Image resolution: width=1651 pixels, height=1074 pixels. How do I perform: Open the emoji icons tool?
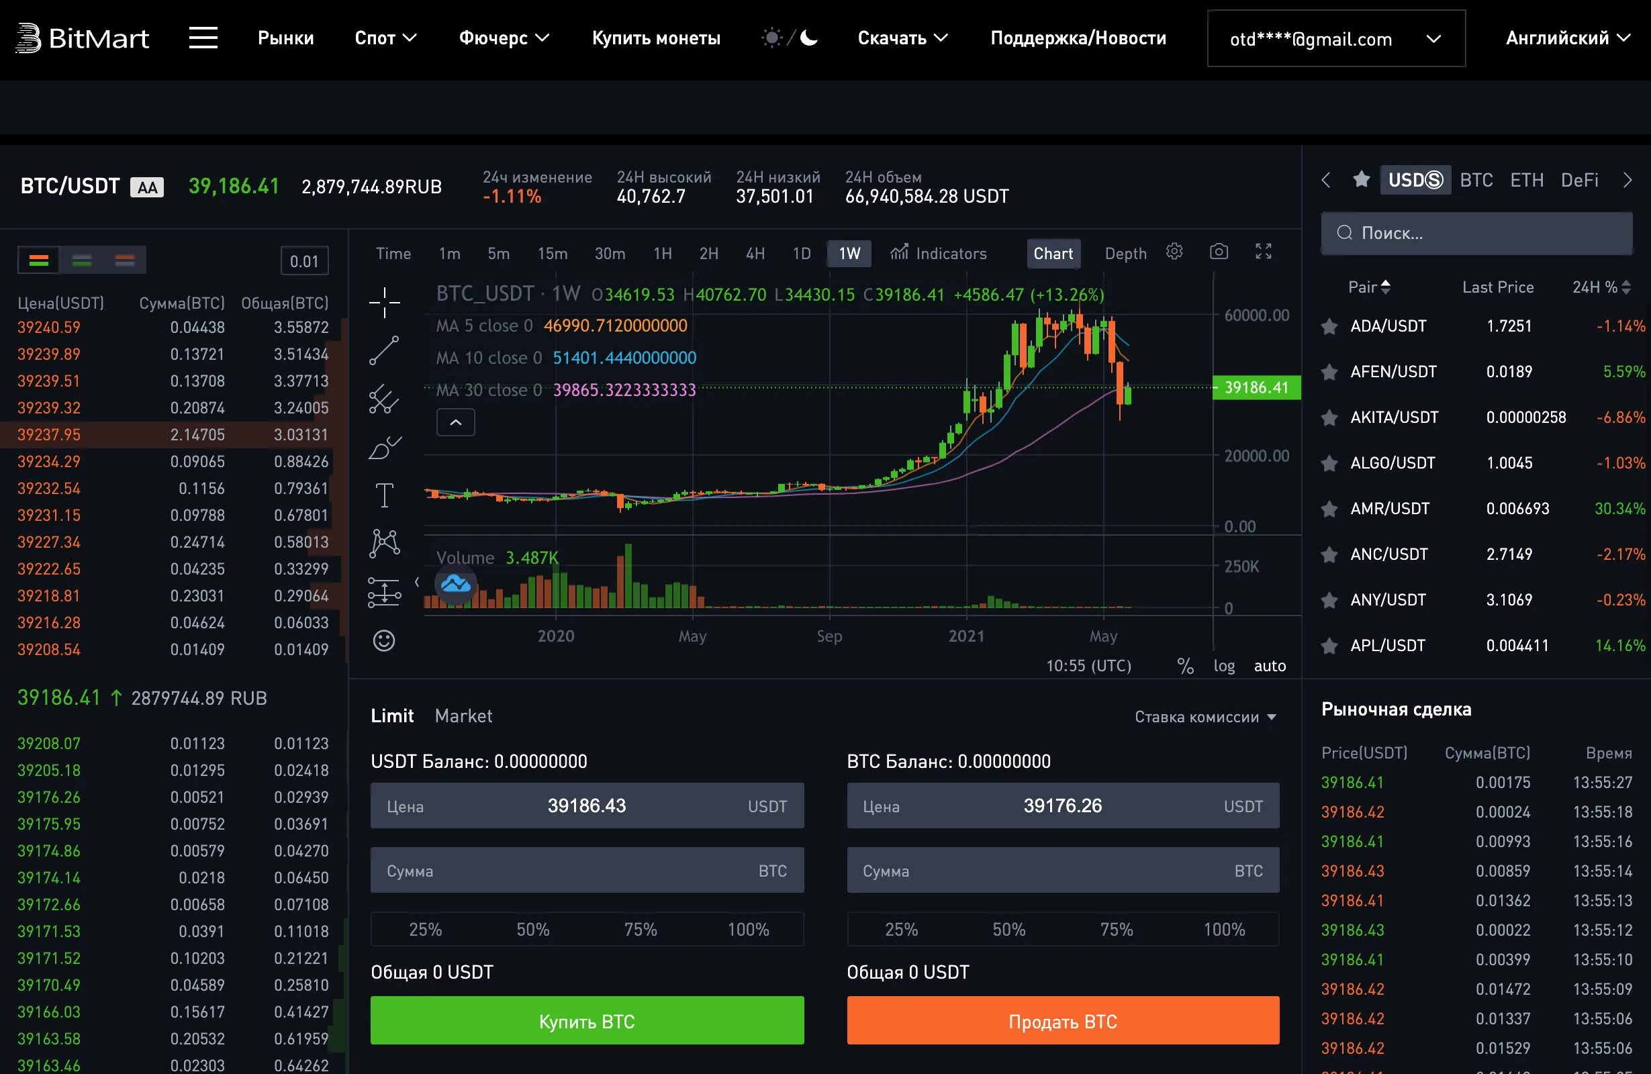click(384, 640)
